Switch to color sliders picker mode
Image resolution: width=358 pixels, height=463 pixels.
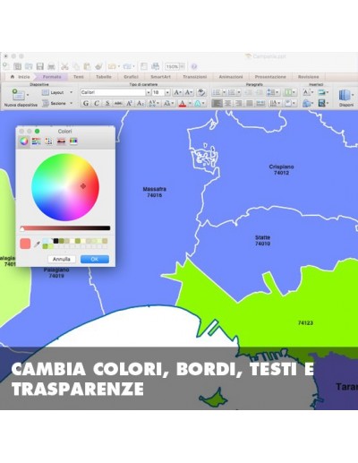[37, 141]
